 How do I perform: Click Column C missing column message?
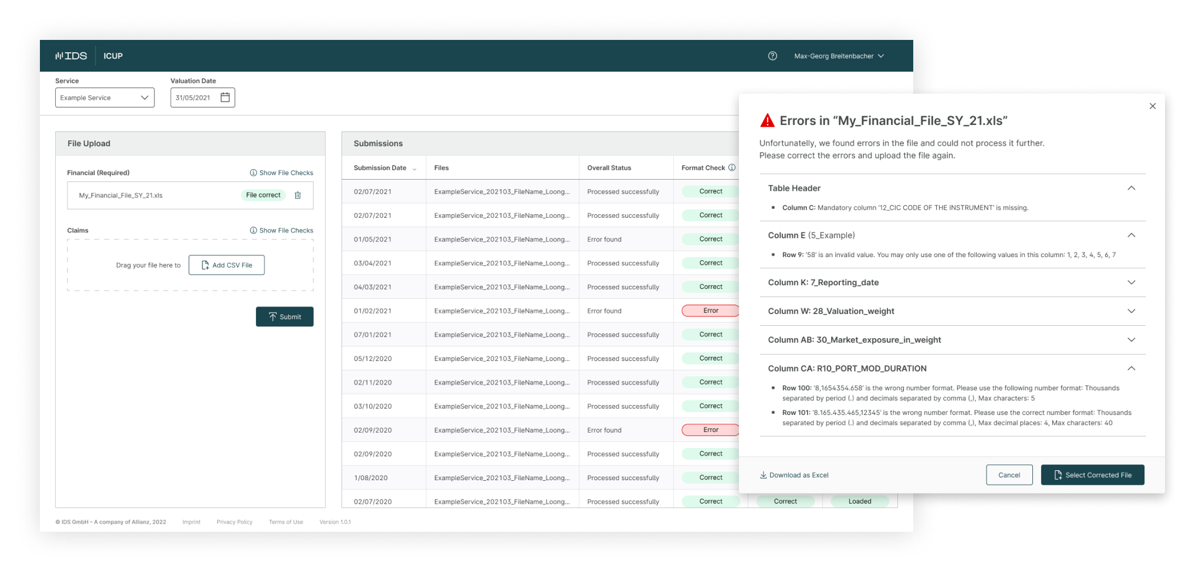point(905,208)
